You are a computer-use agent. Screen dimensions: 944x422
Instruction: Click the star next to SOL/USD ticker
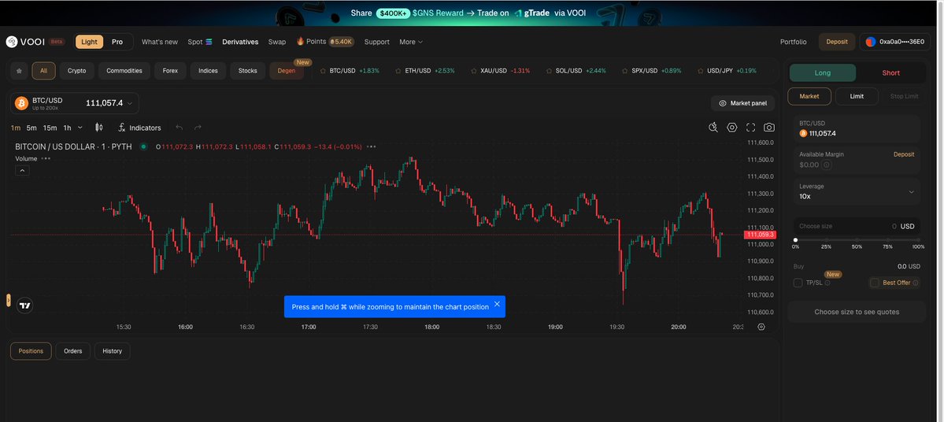[x=549, y=70]
